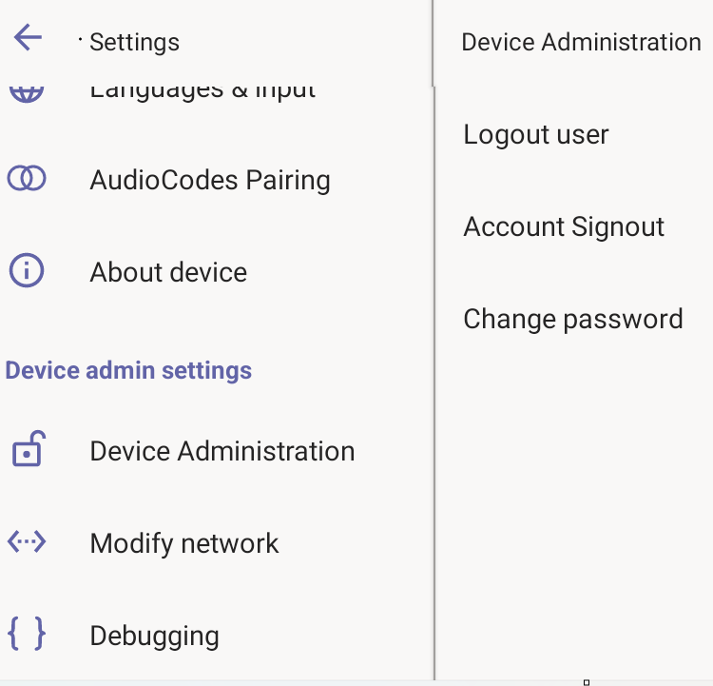Viewport: 713px width, 686px height.
Task: Click the Device Administration panel heading
Action: pos(581,42)
